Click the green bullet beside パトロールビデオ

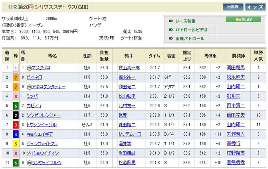(170, 30)
